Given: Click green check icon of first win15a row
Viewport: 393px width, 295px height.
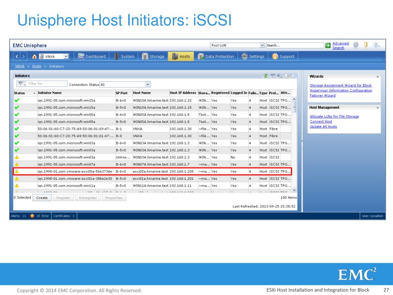Looking at the screenshot, I should point(17,100).
